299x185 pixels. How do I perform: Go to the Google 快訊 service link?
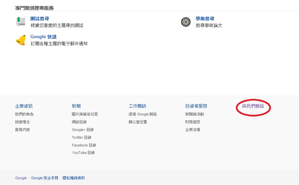(x=43, y=37)
